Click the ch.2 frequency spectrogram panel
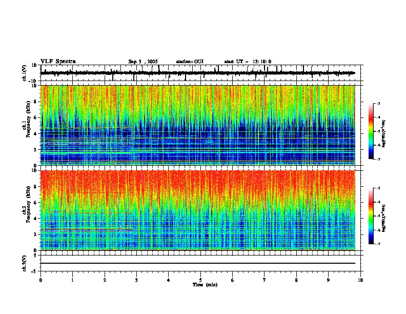Viewport: 406px width, 314px height. [198, 210]
